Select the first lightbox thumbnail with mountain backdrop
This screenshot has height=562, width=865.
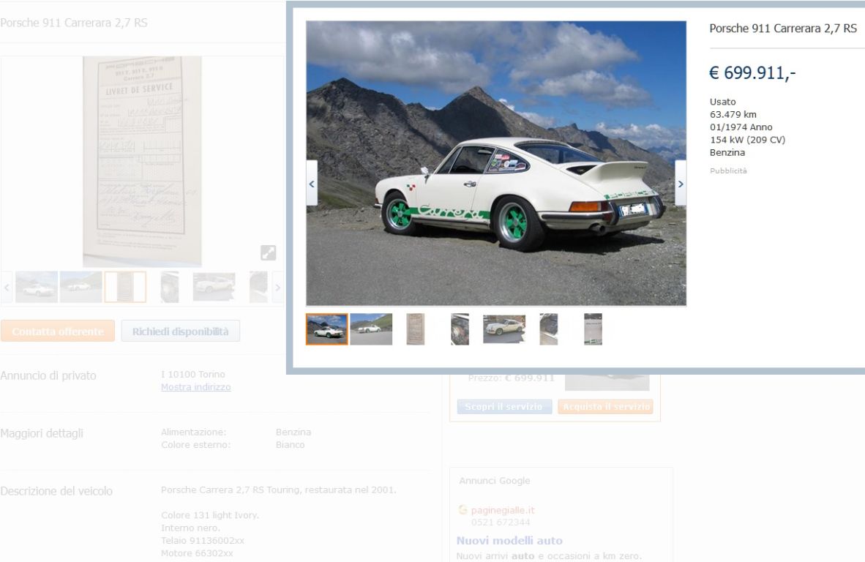point(327,329)
